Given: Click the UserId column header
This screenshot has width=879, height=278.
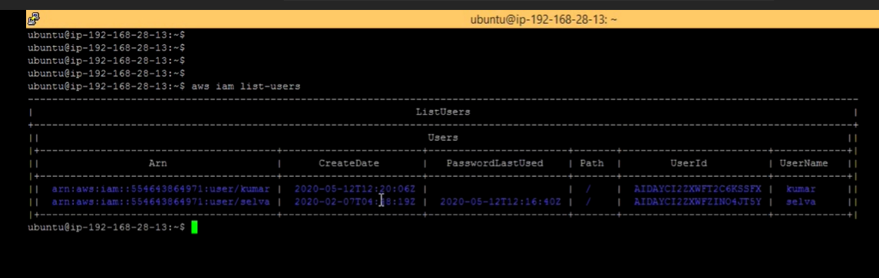Looking at the screenshot, I should point(689,163).
